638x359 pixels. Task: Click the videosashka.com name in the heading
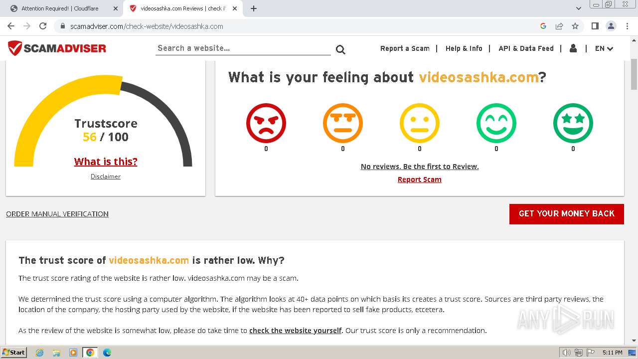(478, 77)
